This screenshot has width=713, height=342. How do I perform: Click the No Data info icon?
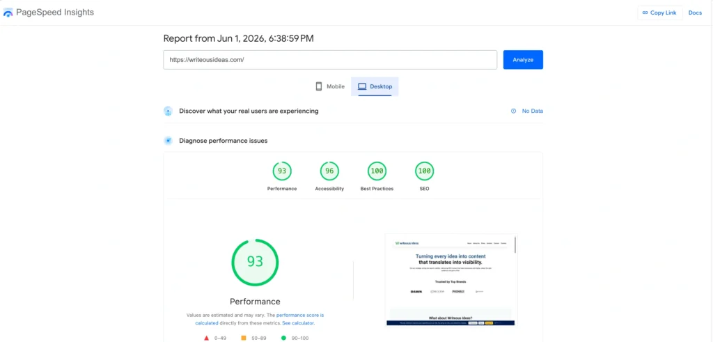pyautogui.click(x=513, y=111)
